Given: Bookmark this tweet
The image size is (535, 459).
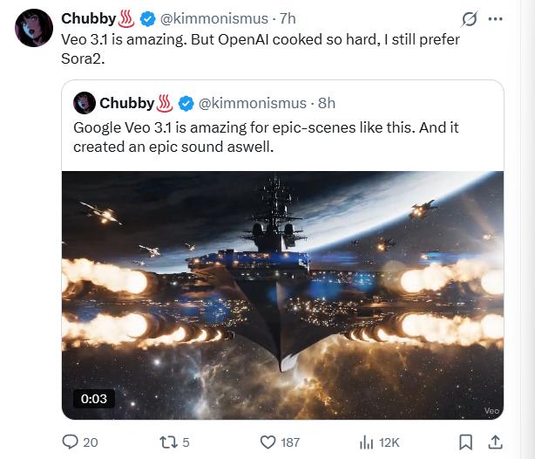Looking at the screenshot, I should [466, 442].
